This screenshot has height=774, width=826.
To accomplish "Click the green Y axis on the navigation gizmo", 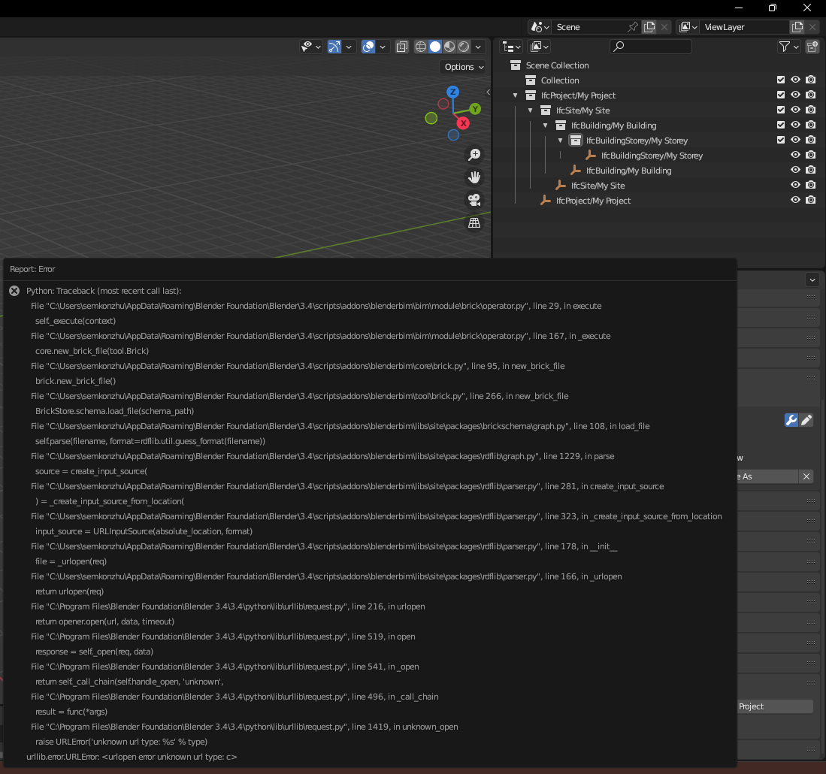I will click(475, 108).
